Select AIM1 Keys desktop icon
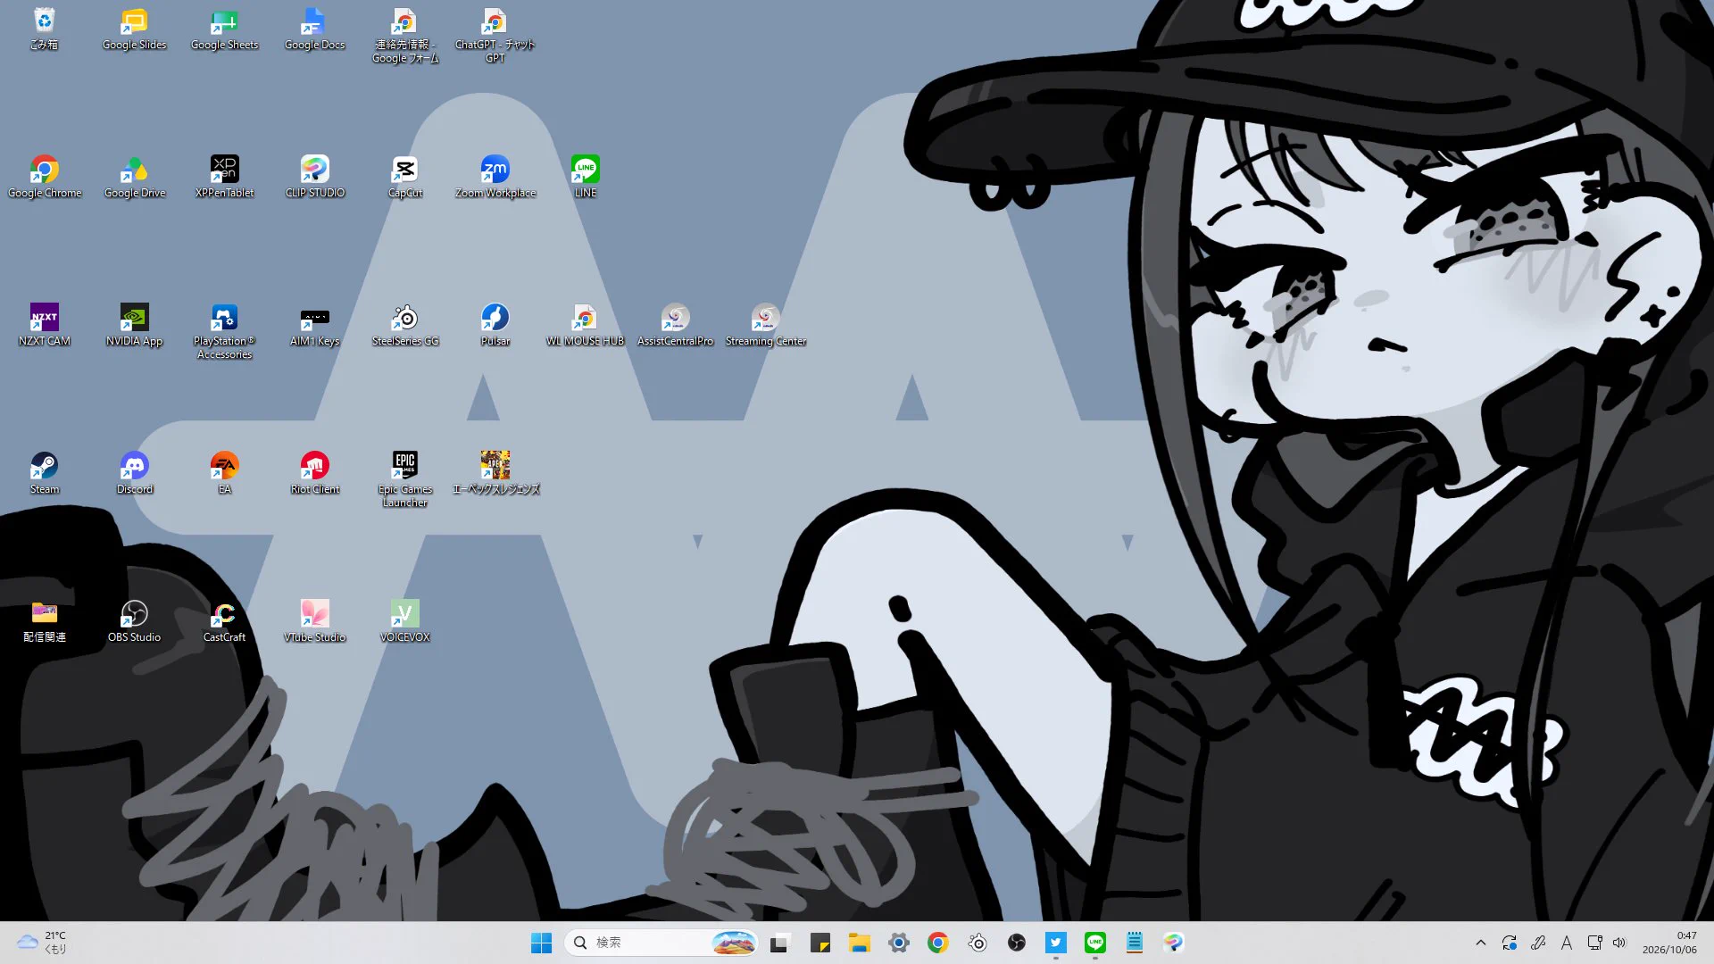 click(314, 325)
